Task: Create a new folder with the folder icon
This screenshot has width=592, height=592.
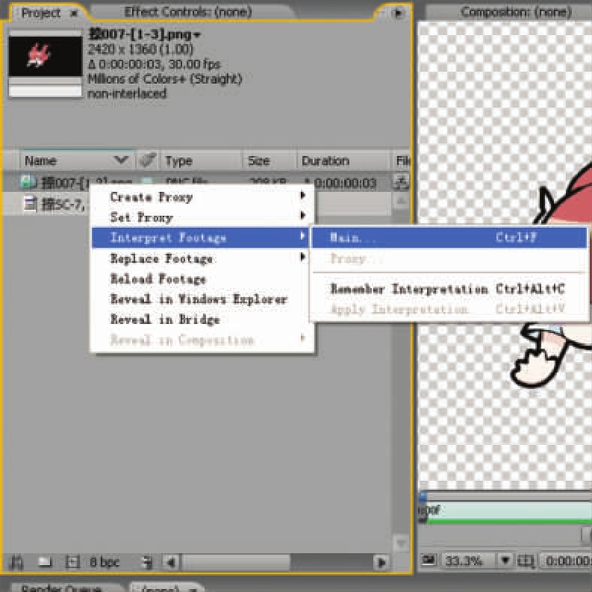Action: (46, 562)
